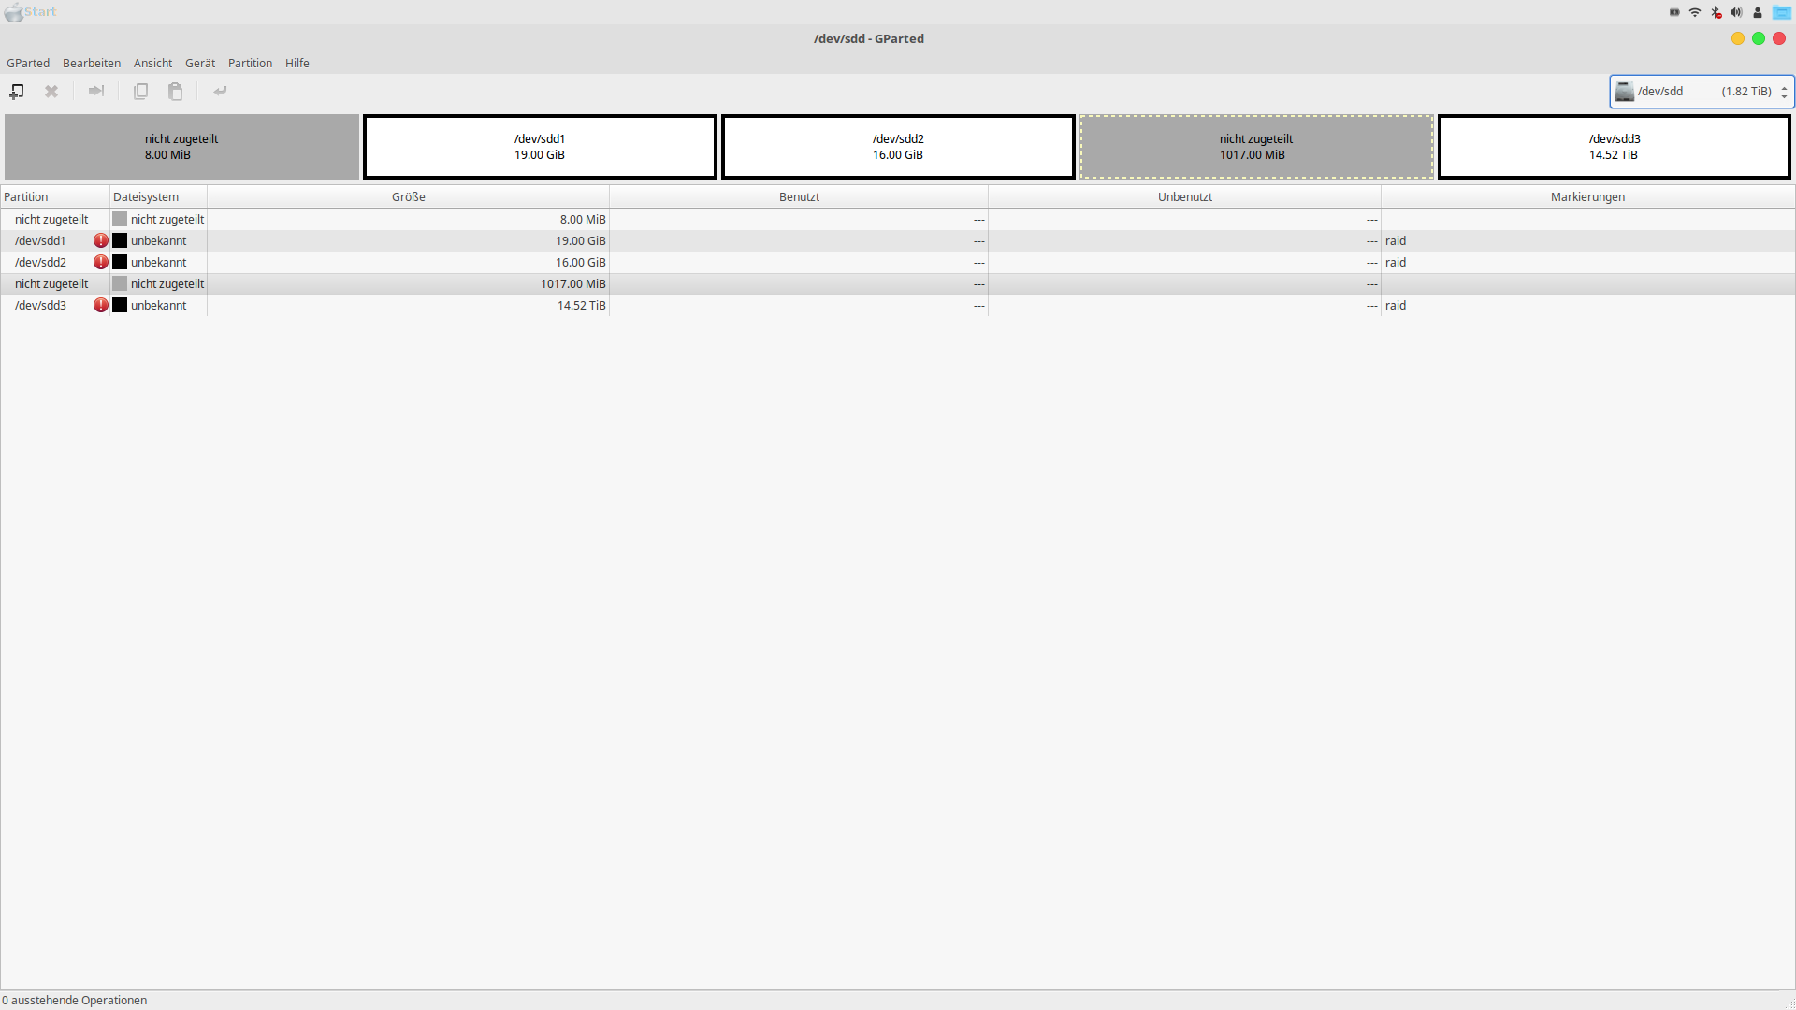Click the red warning icon on /dev/sdd1
The height and width of the screenshot is (1010, 1796).
click(100, 240)
